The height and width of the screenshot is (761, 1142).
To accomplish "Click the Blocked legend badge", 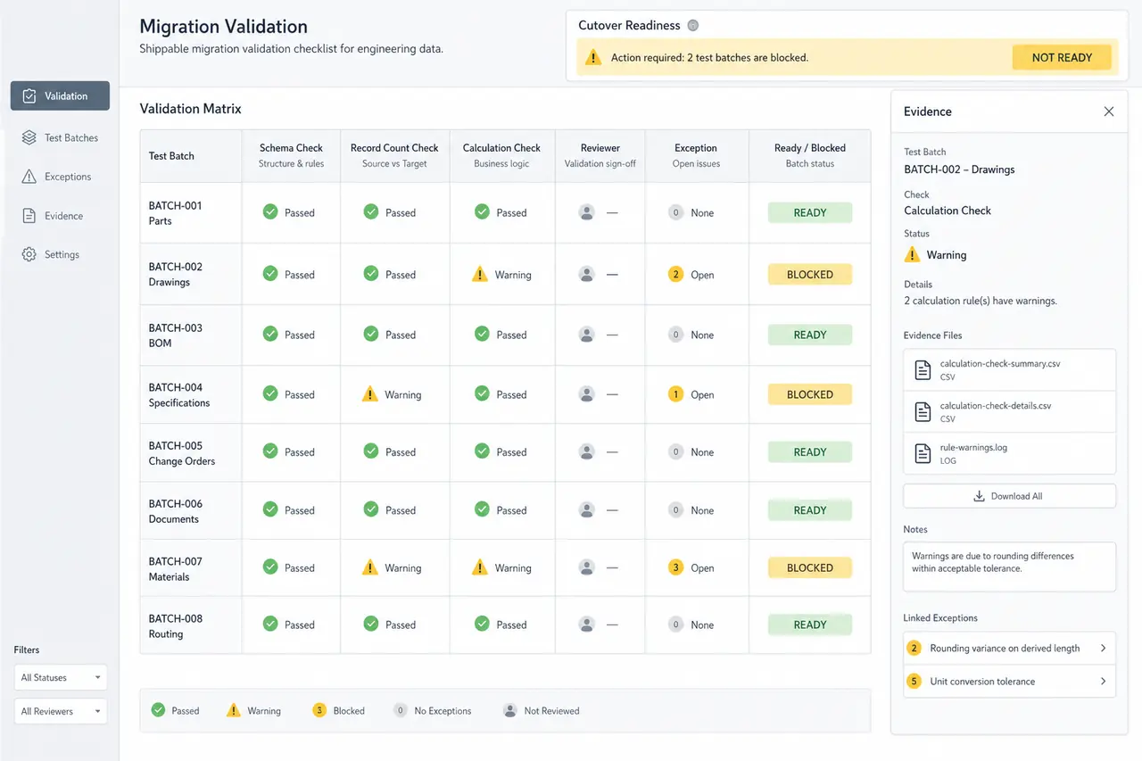I will coord(319,710).
